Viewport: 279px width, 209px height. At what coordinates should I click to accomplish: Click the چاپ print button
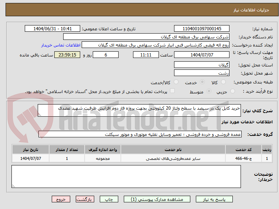[109, 199]
